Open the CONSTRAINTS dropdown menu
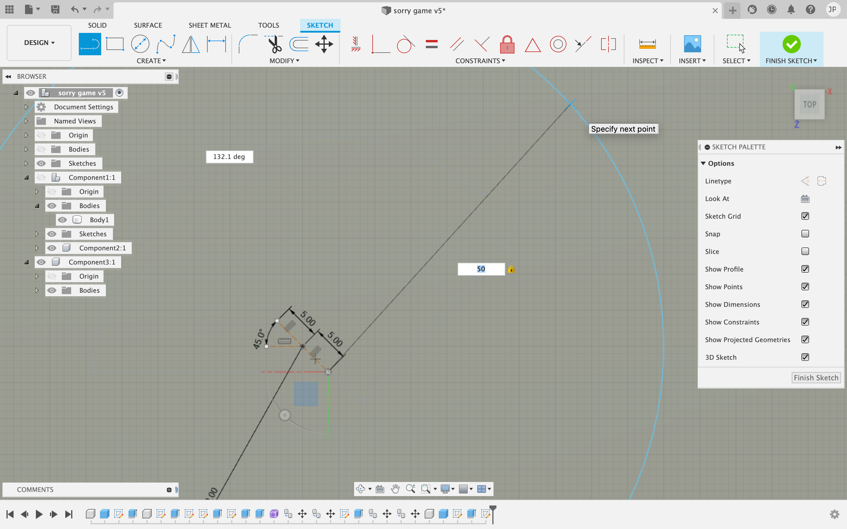The image size is (847, 529). click(x=480, y=61)
